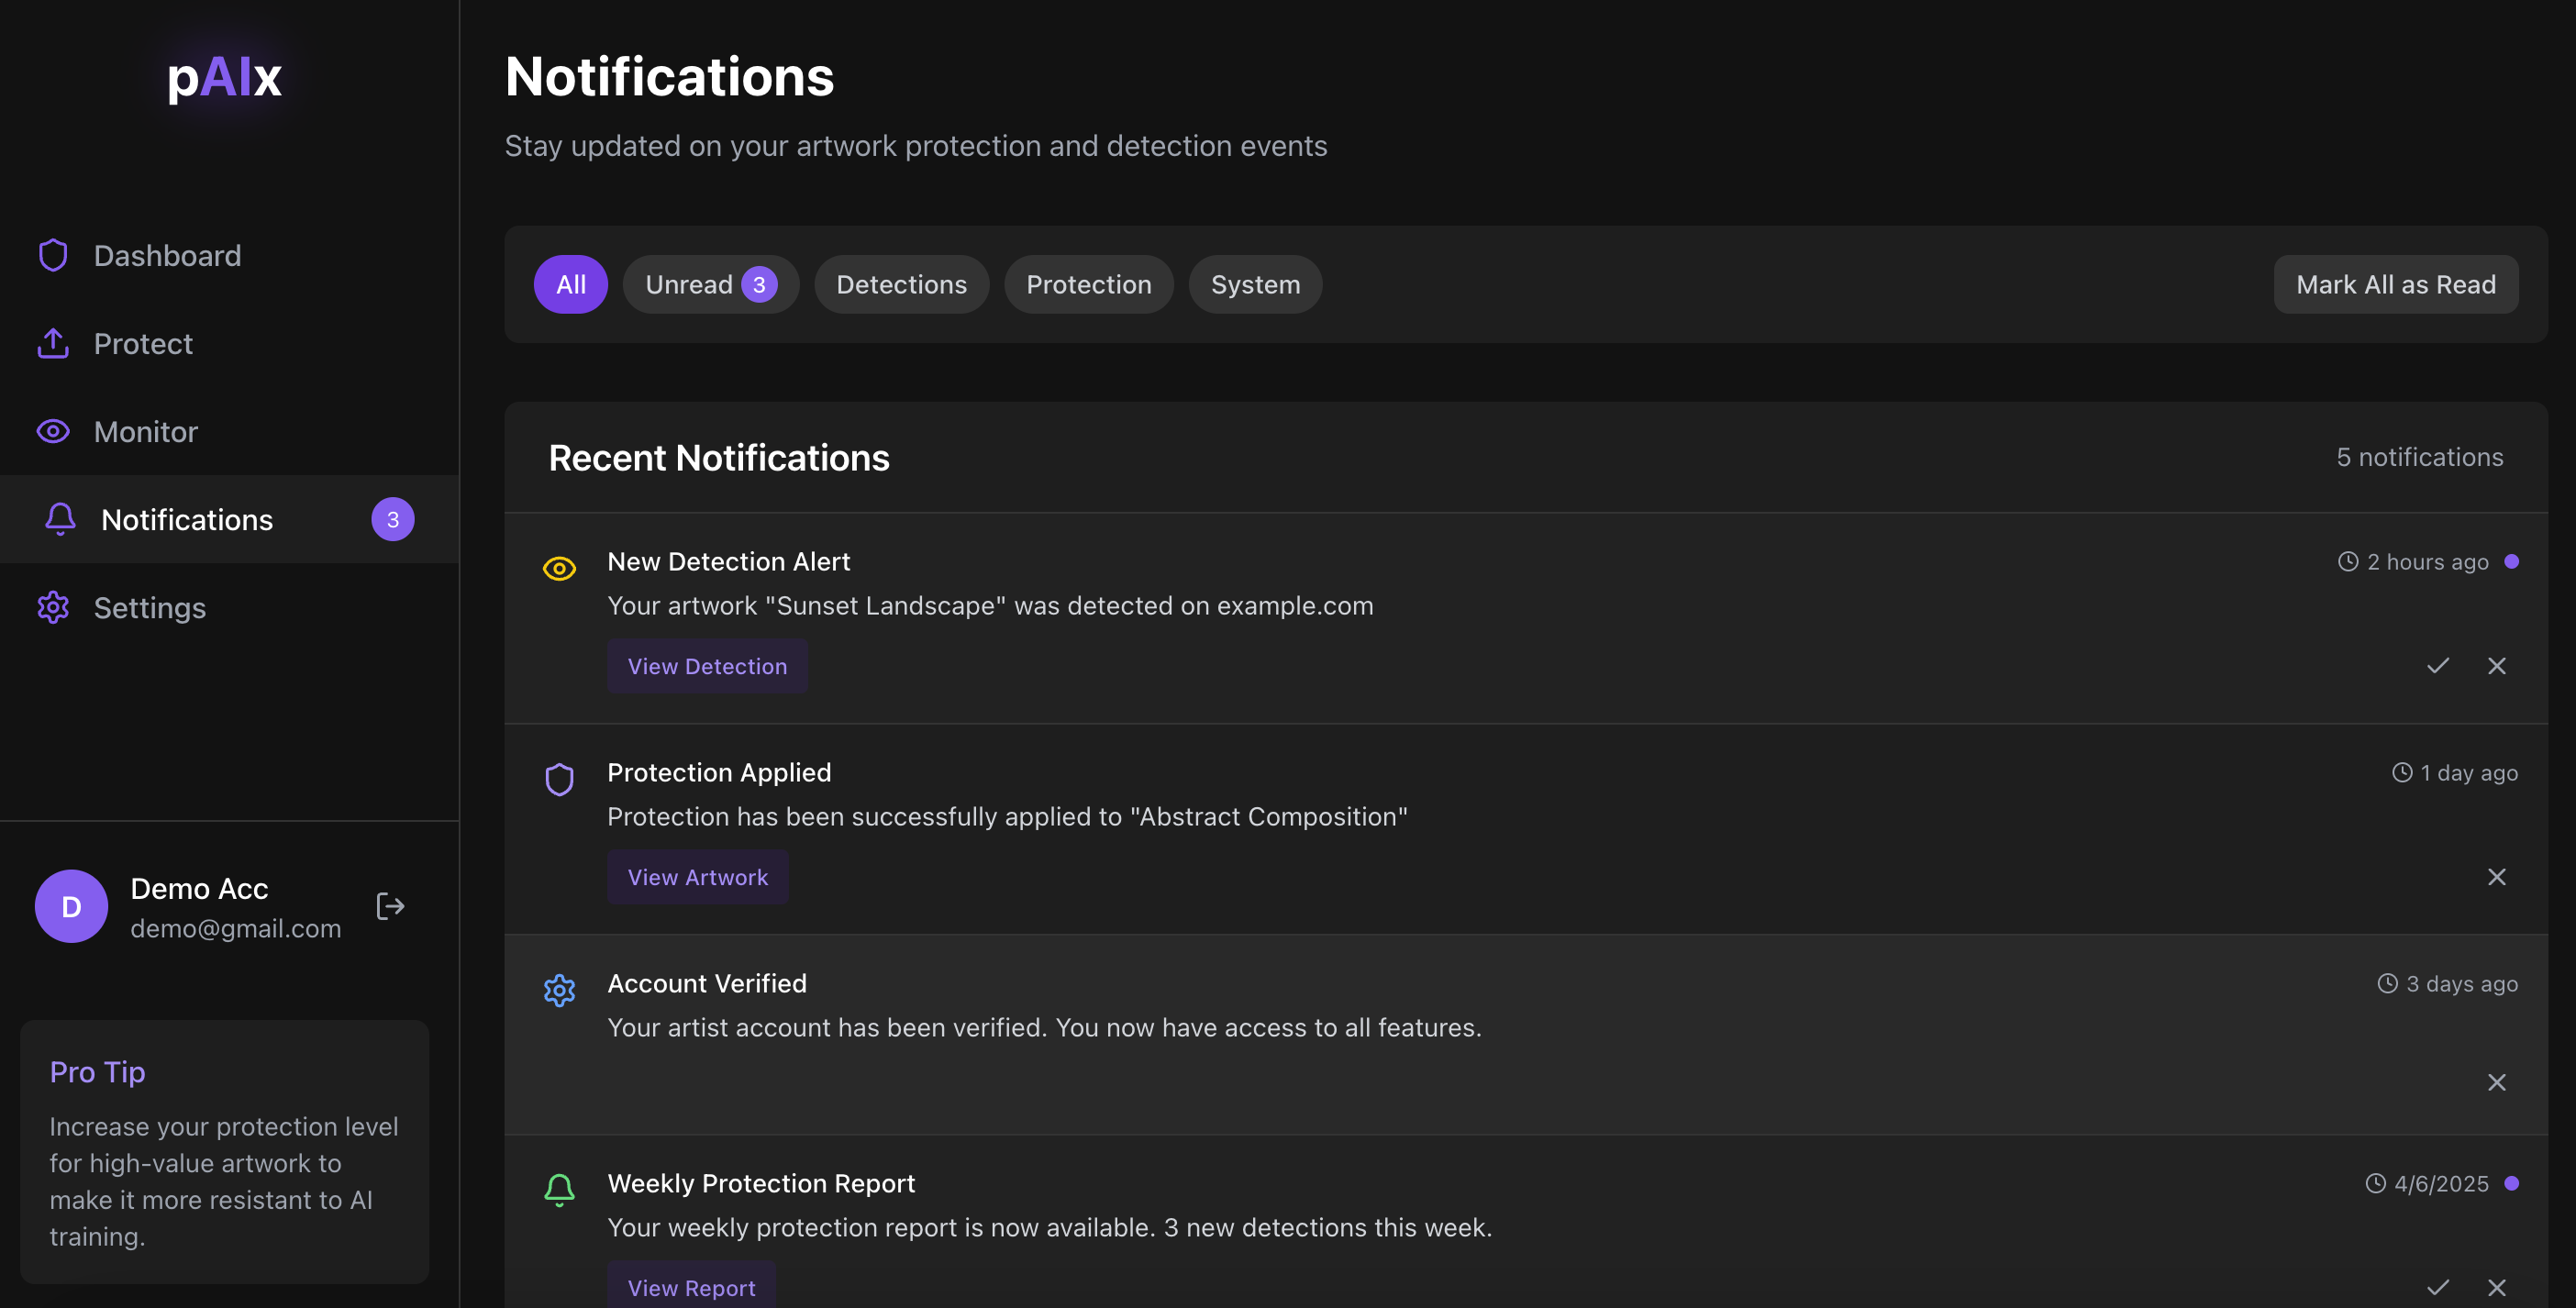Switch to the Detections filter tab
Screen dimensions: 2576x1308
tap(901, 285)
